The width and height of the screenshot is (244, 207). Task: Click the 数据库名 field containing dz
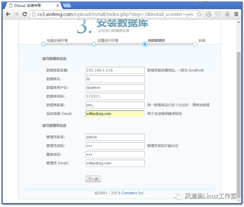pyautogui.click(x=115, y=79)
